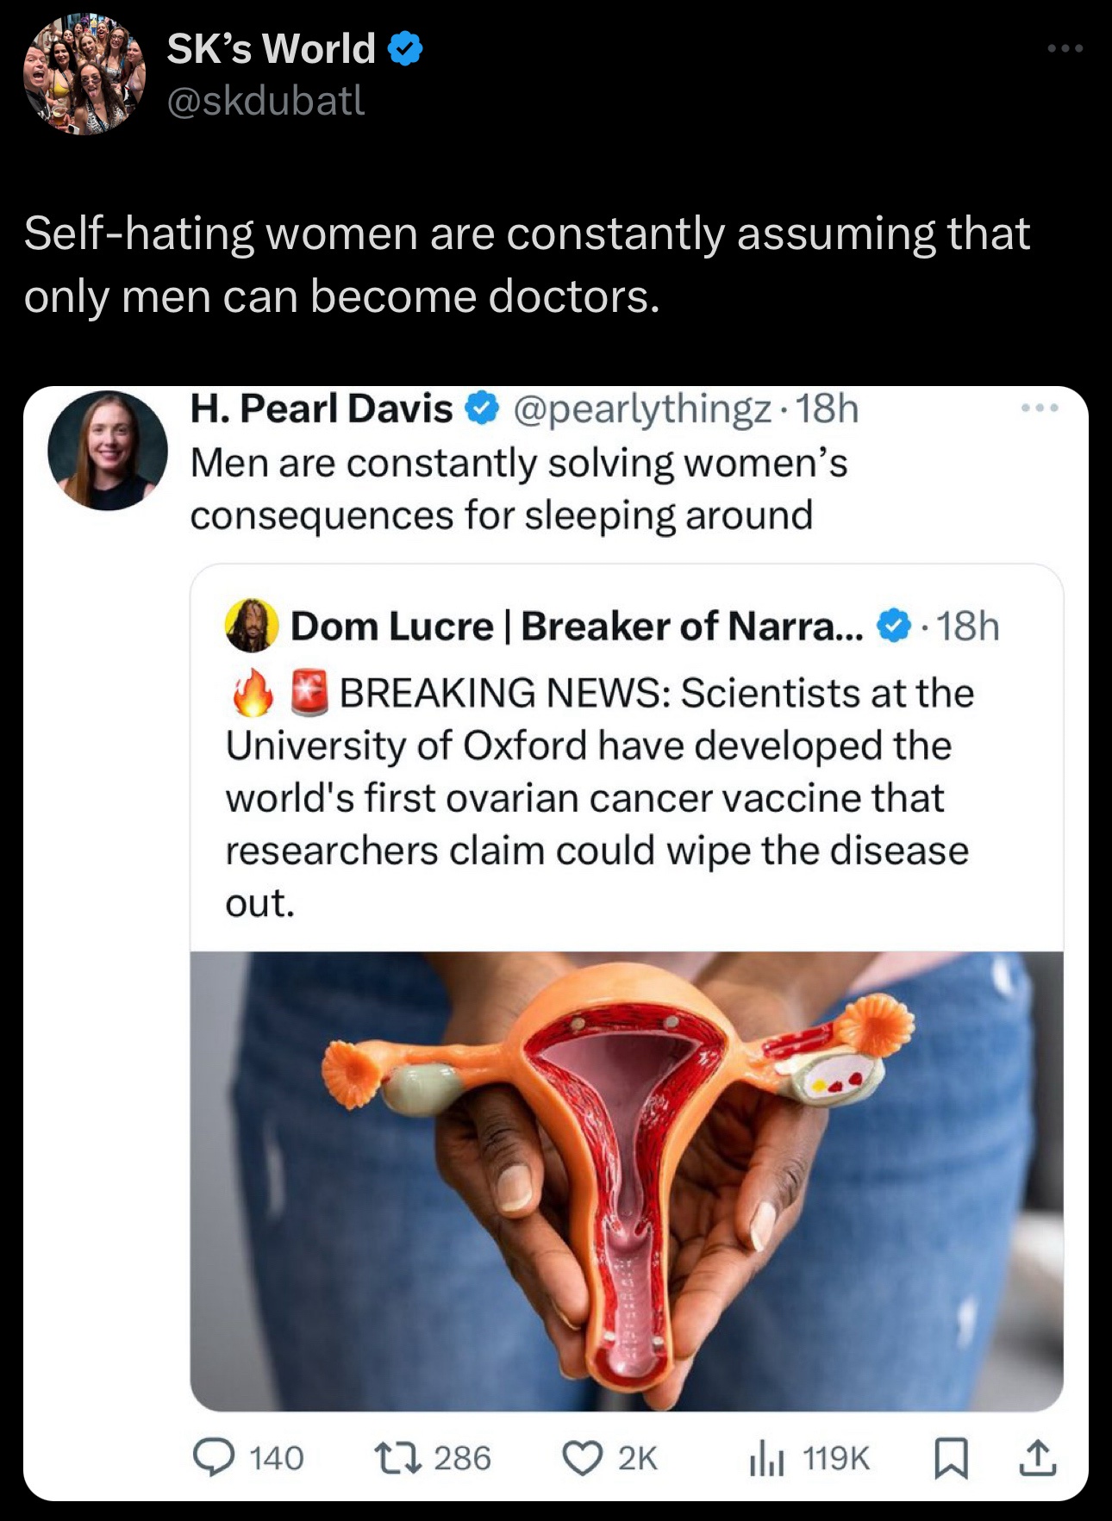
Task: Open the uterus model image
Action: (x=627, y=1181)
